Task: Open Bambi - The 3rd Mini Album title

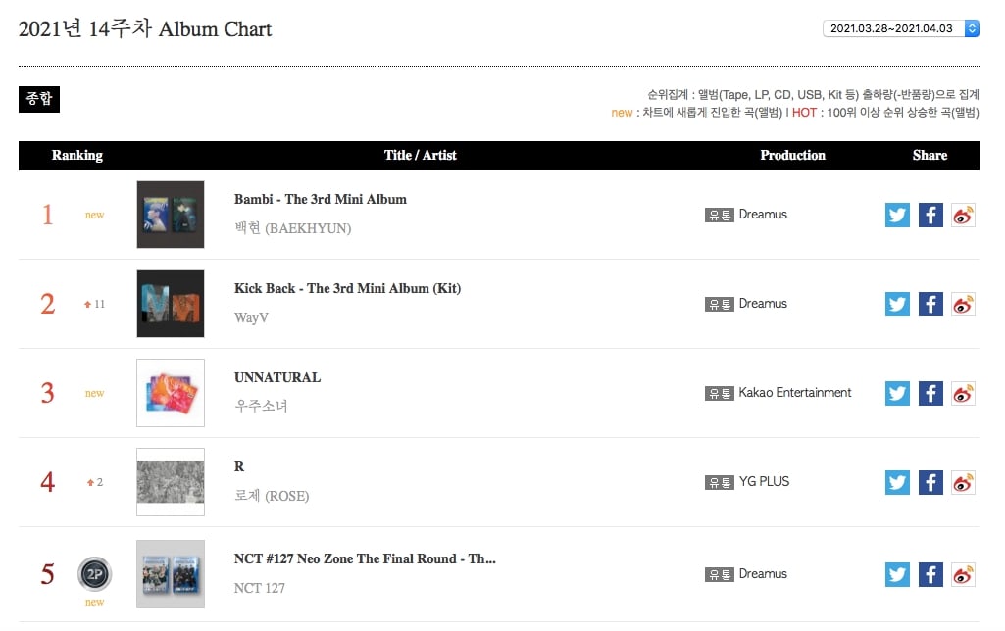Action: coord(320,199)
